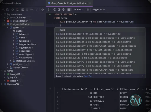Image resolution: width=151 pixels, height=112 pixels.
Task: Sort the first_name column arrows
Action: (x=117, y=89)
